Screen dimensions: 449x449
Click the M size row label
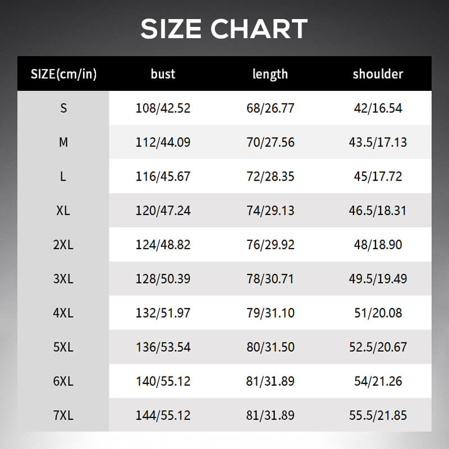63,143
